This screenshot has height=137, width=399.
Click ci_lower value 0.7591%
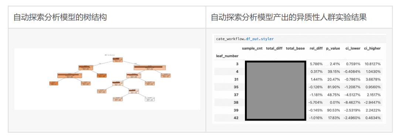[353, 64]
